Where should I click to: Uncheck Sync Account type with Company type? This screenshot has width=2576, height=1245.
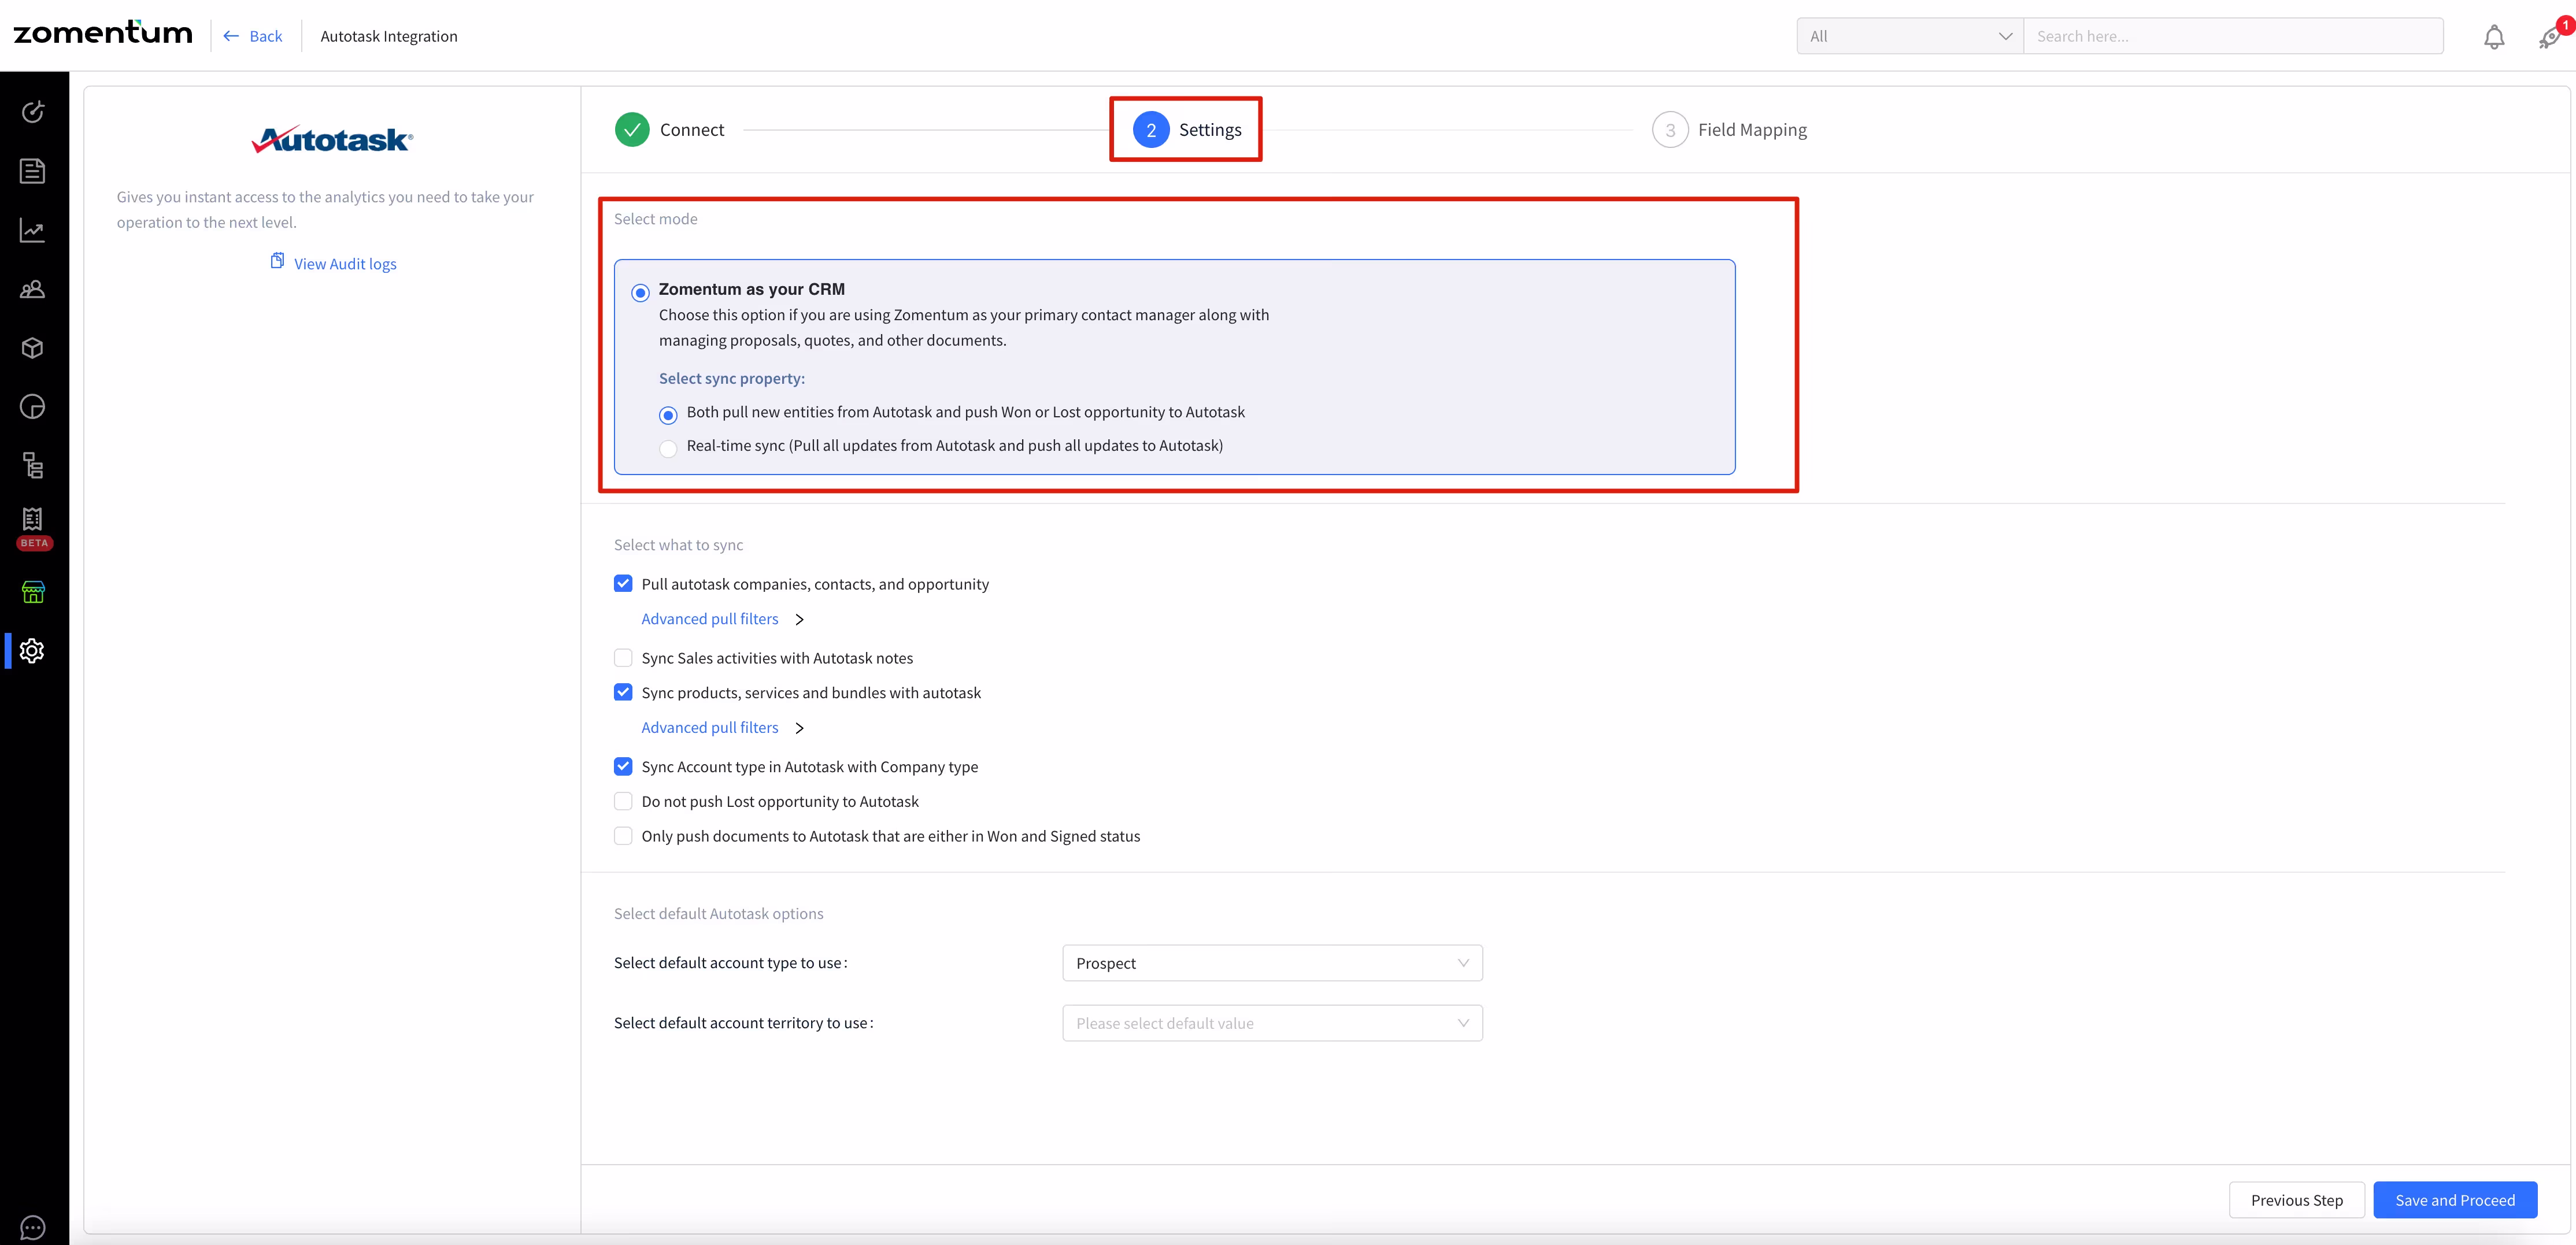(623, 767)
